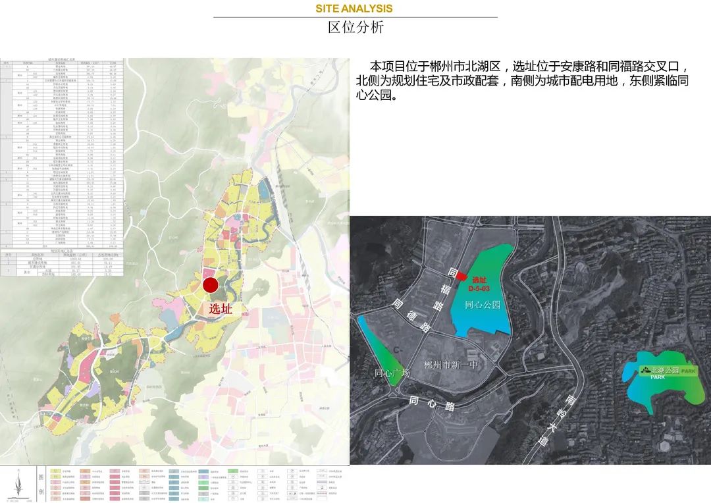Click the small red site polygon on the satellite map
711x503 pixels.
(461, 276)
